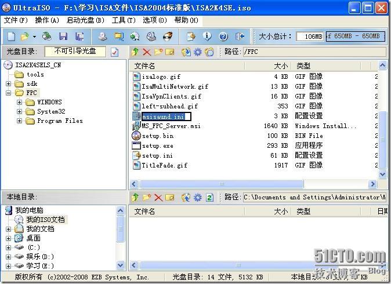This screenshot has width=391, height=284.
Task: Expand the 桌面 tree node
Action: (9, 238)
